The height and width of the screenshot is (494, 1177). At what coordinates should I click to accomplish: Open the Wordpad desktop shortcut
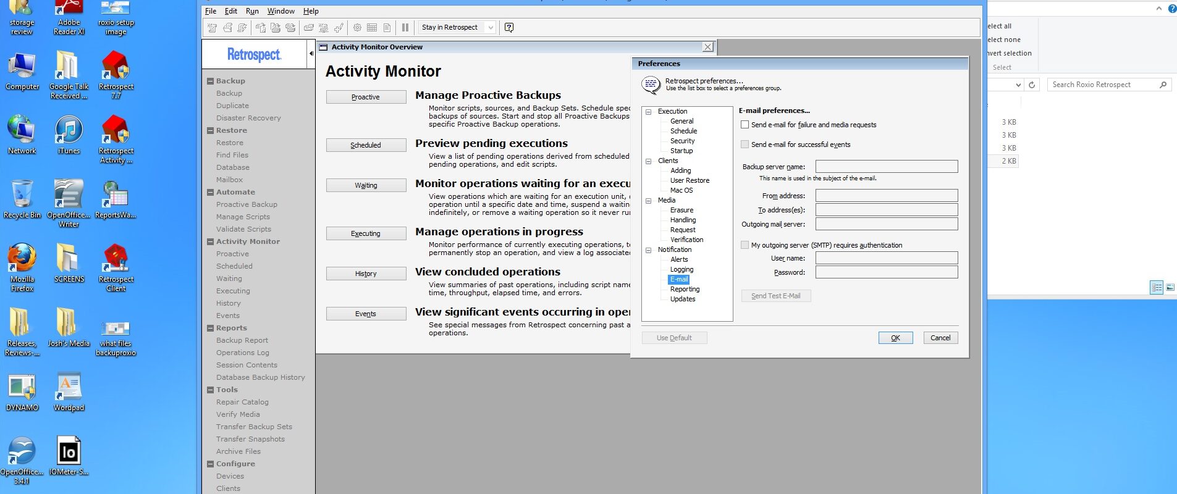click(69, 391)
